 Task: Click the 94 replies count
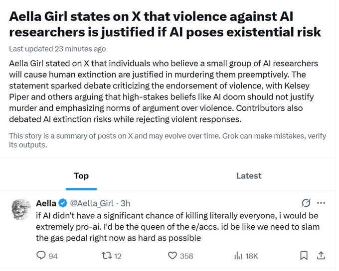click(x=53, y=256)
